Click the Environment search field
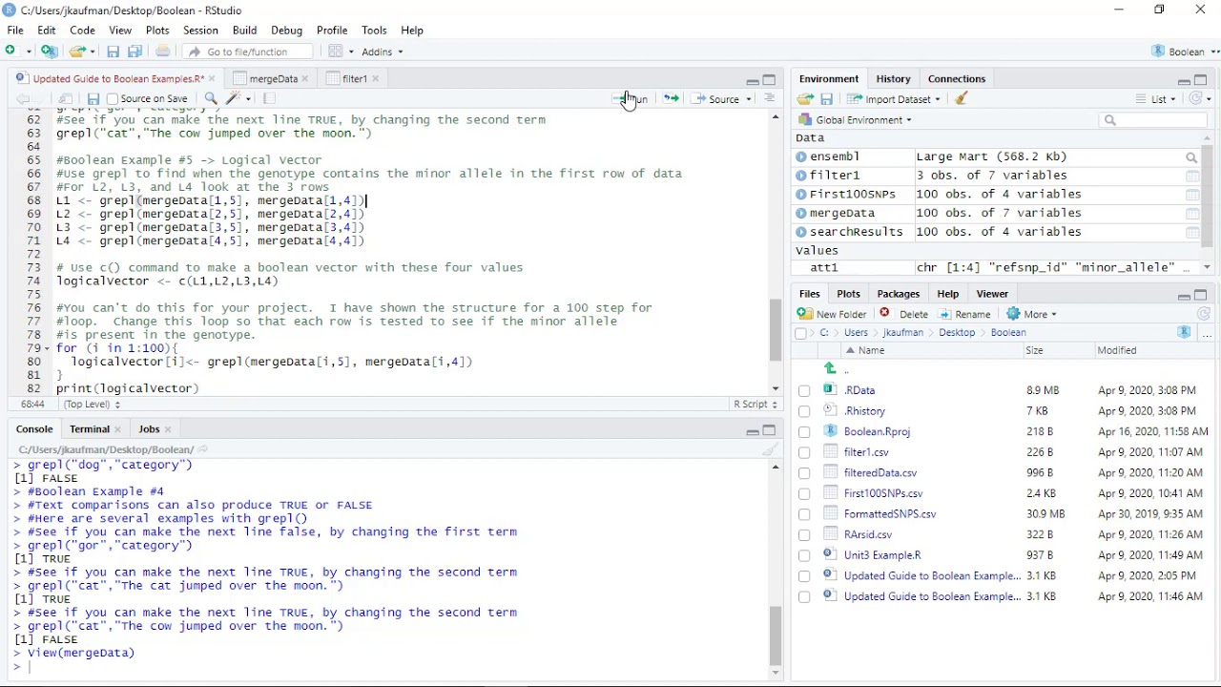This screenshot has width=1221, height=687. (x=1153, y=120)
